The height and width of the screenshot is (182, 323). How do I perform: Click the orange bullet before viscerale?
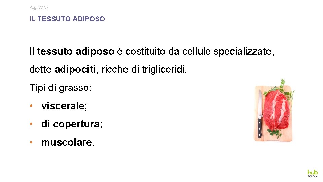coord(31,106)
